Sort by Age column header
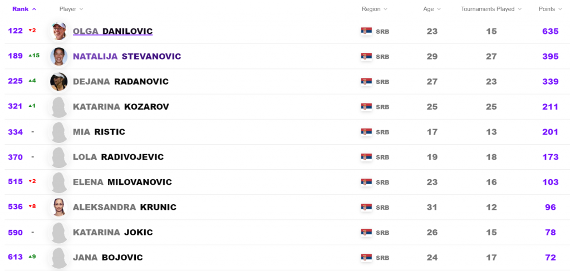The width and height of the screenshot is (570, 271). (431, 9)
